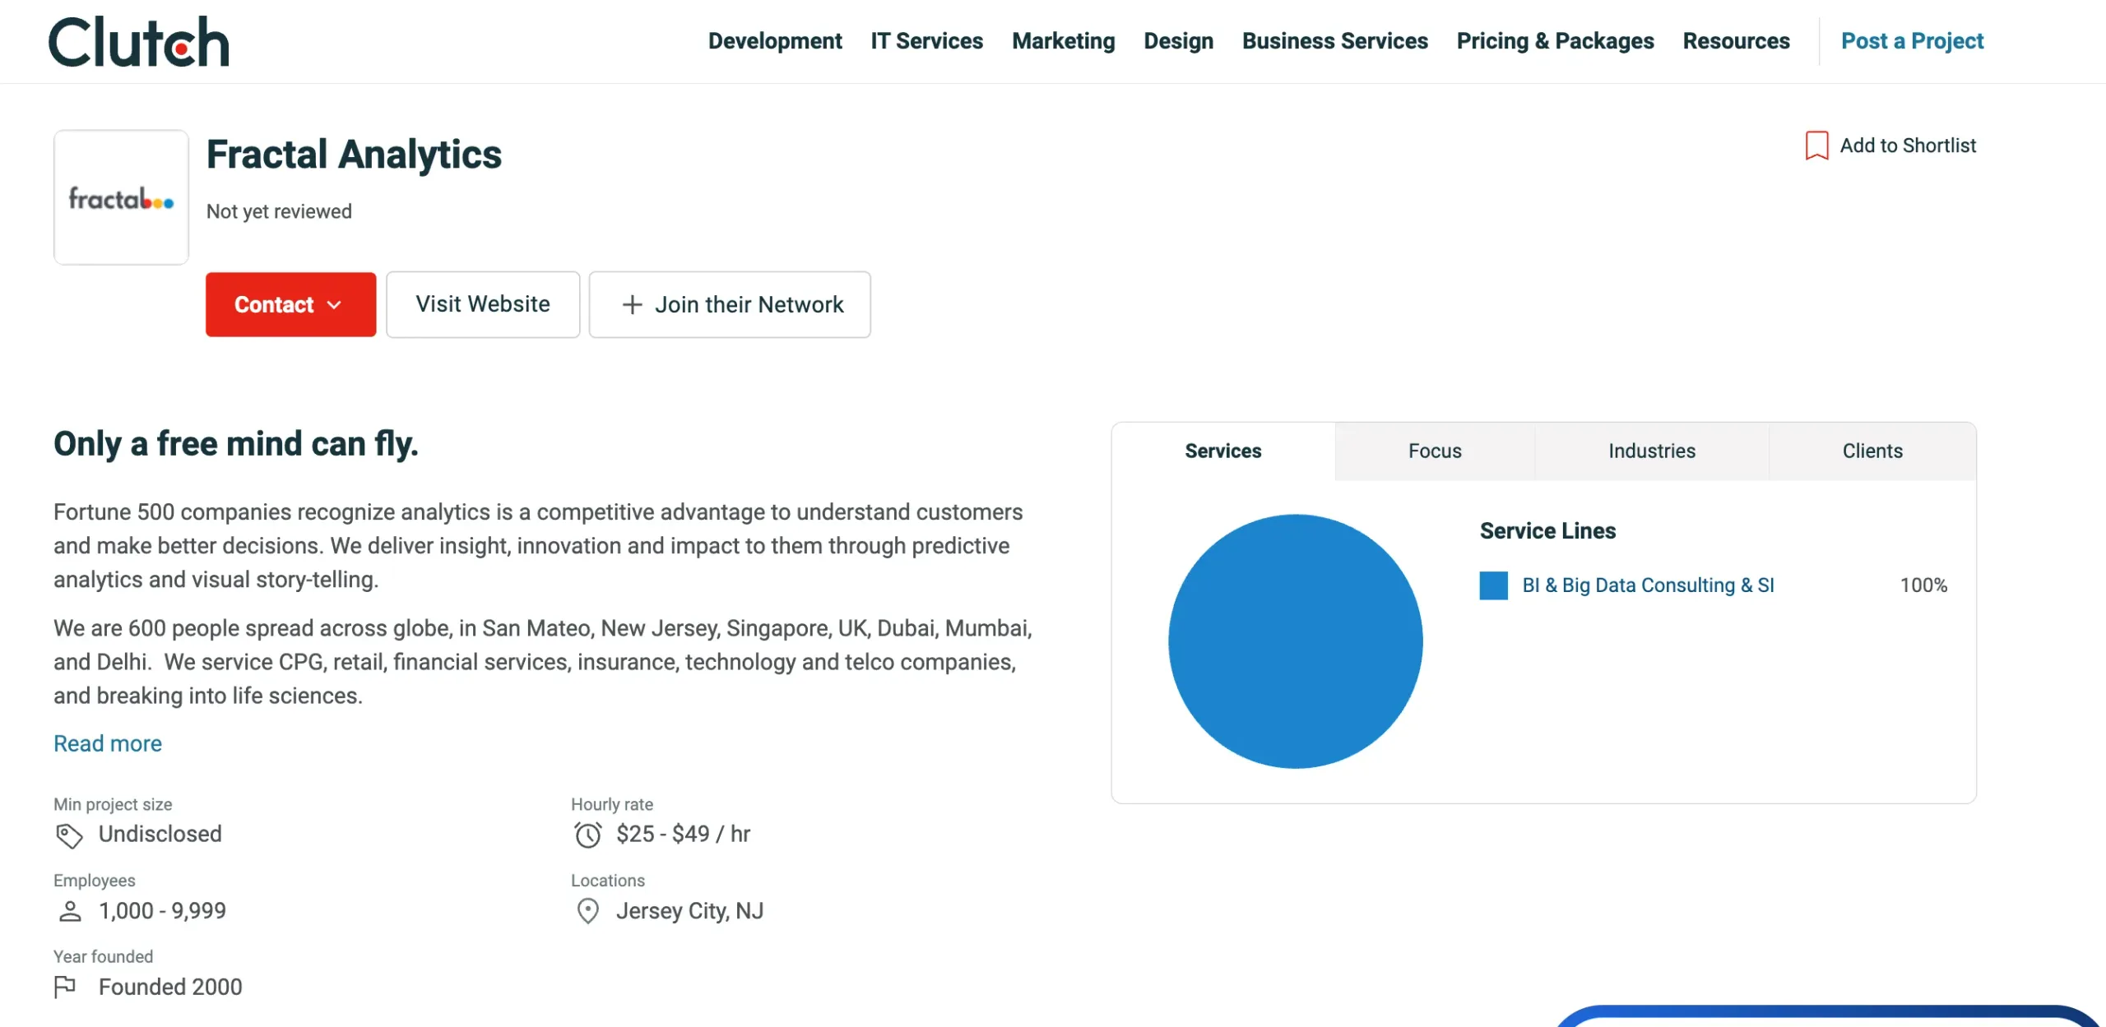
Task: Click the plus icon on Join their Network
Action: pos(632,304)
